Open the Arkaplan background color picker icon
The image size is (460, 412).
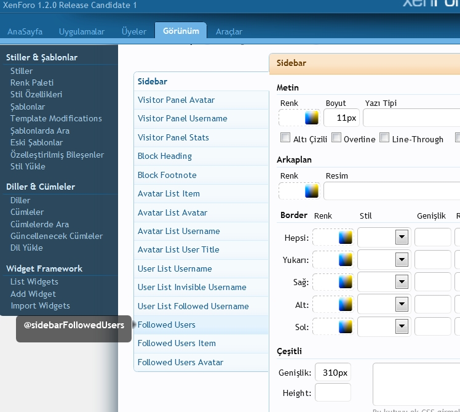[x=311, y=191]
